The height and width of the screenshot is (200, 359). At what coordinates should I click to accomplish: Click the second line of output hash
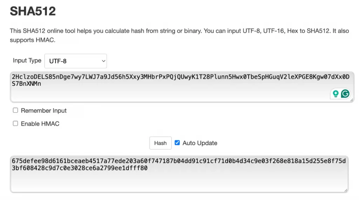(80, 168)
